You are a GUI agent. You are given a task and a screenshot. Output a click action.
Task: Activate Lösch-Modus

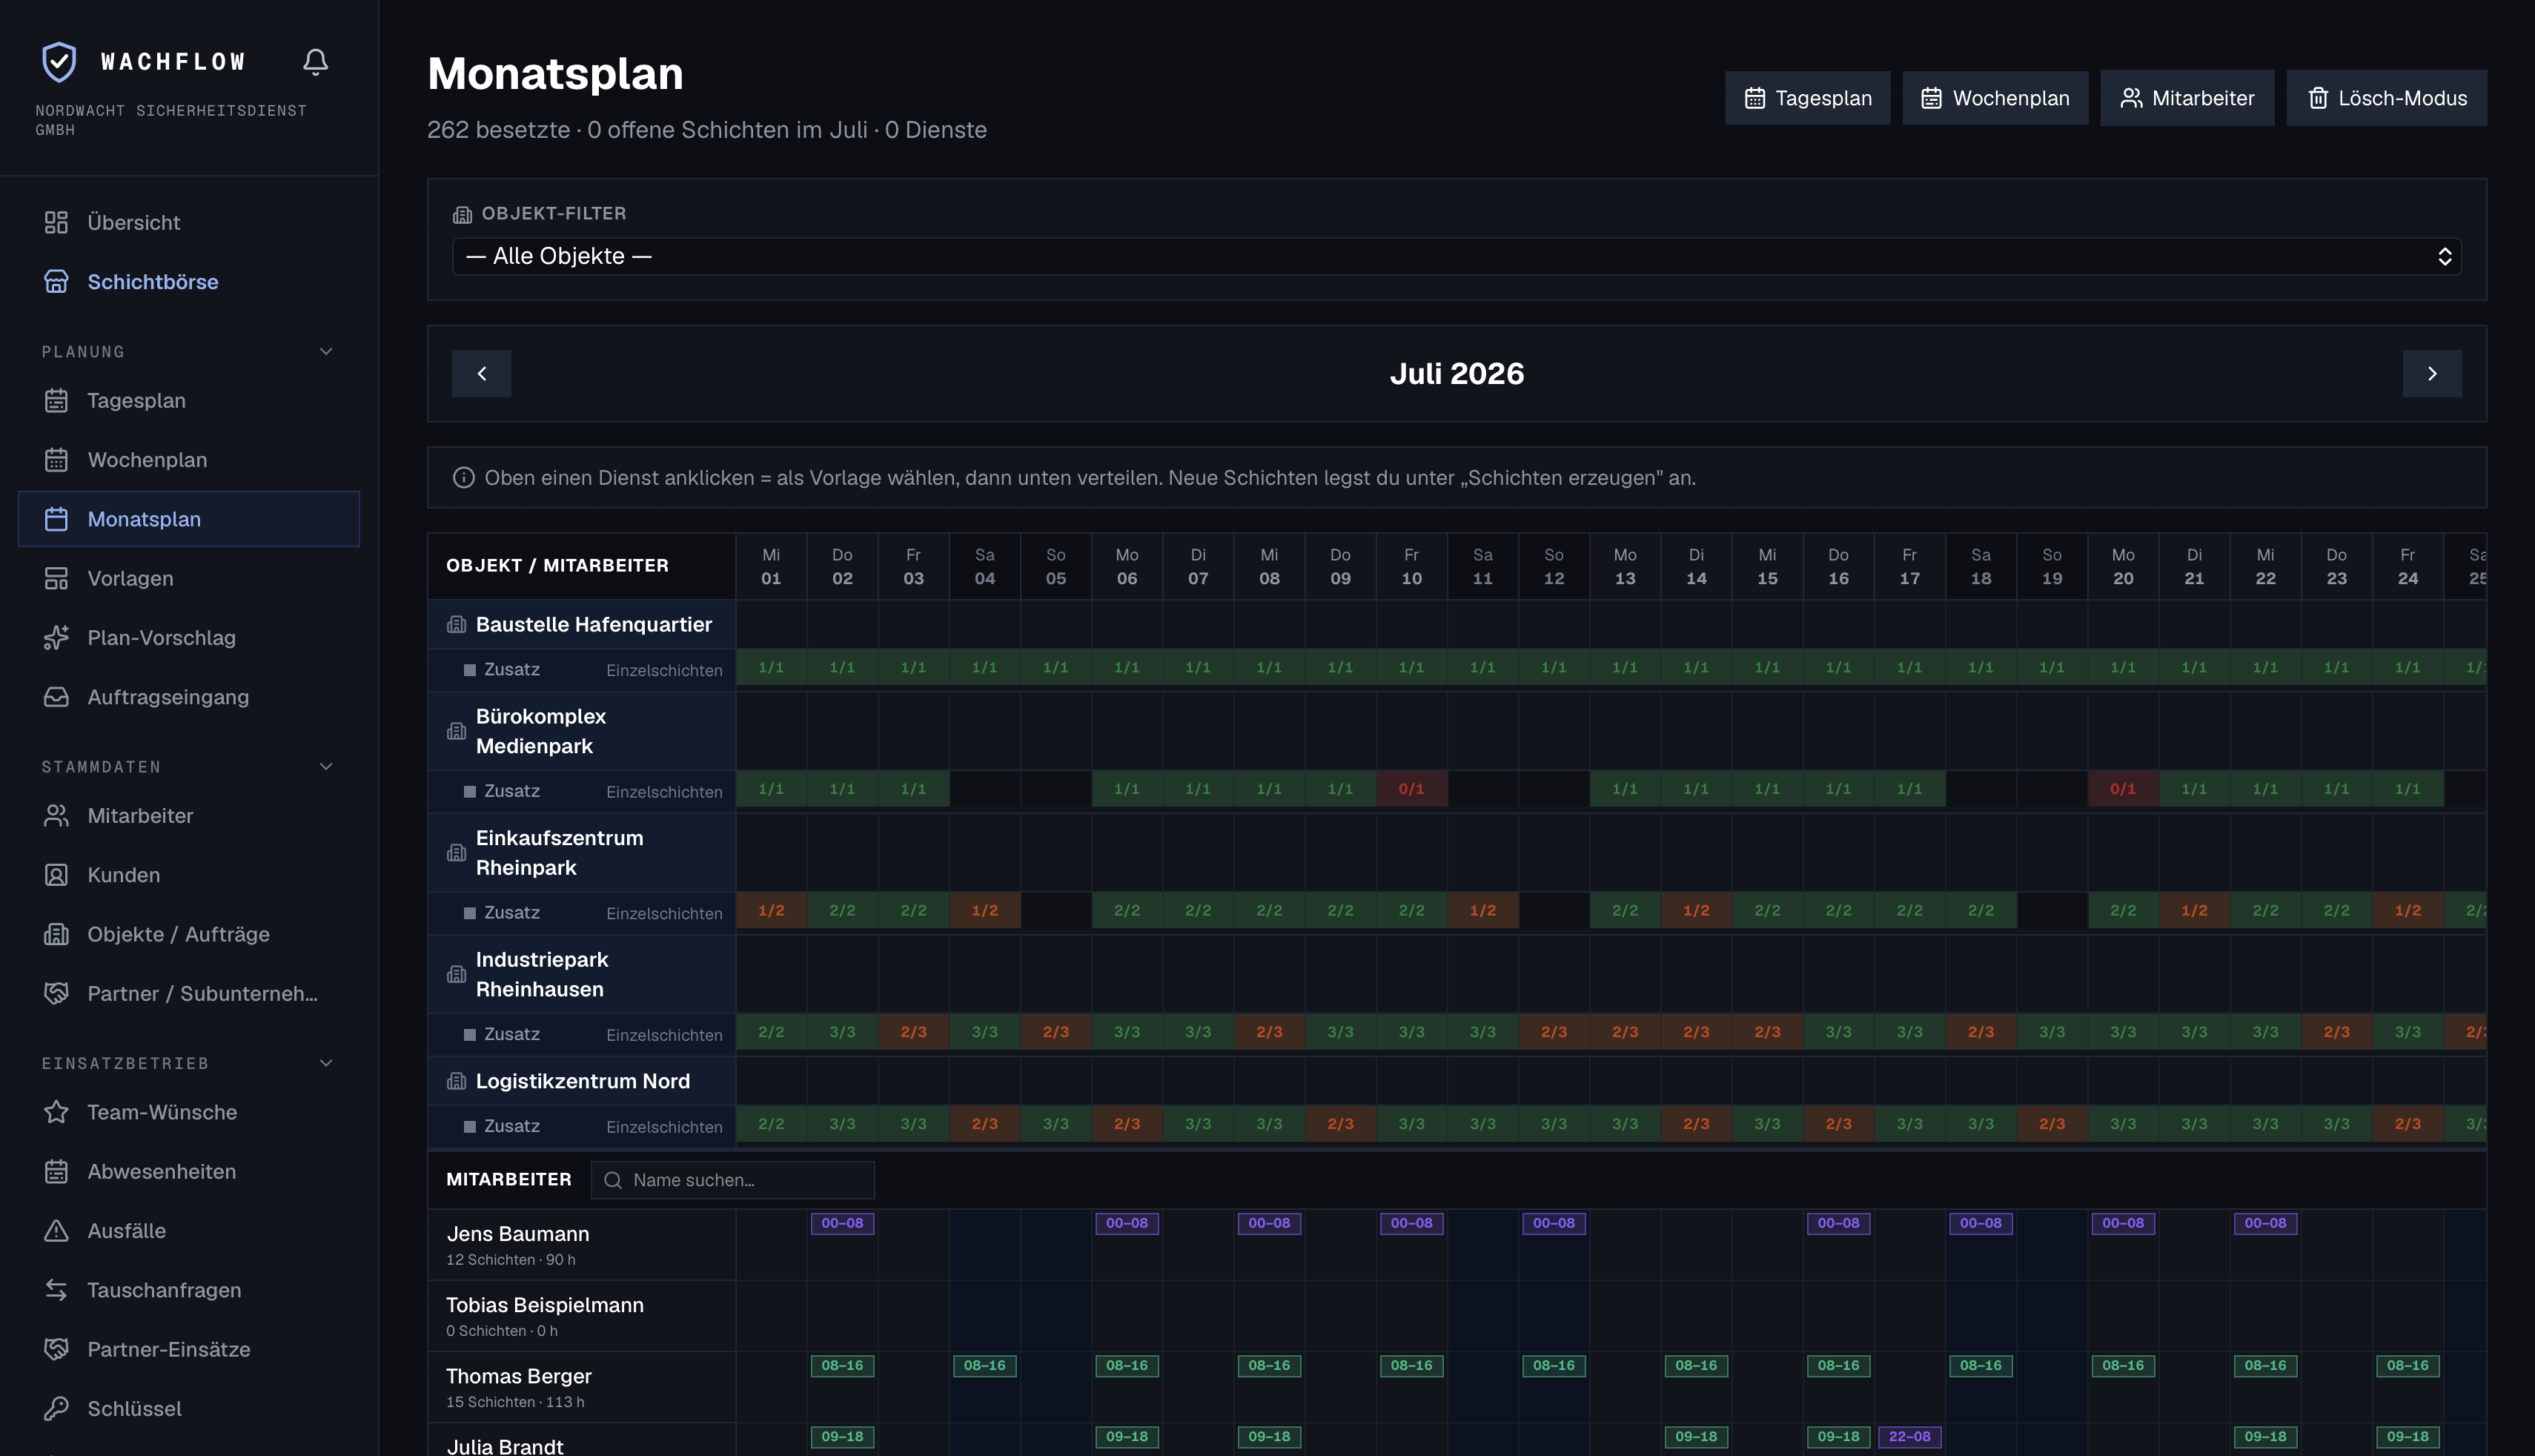pos(2386,98)
